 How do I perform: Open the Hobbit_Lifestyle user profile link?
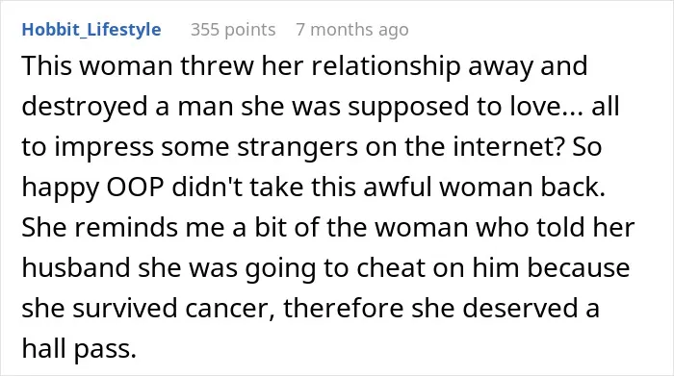pyautogui.click(x=91, y=30)
